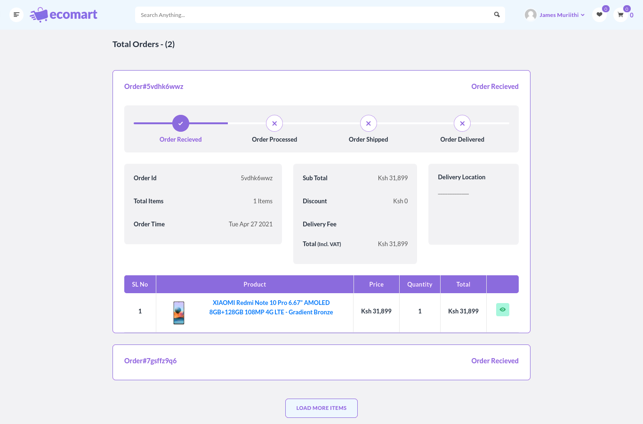
Task: Click the Quantity column header
Action: (x=420, y=284)
